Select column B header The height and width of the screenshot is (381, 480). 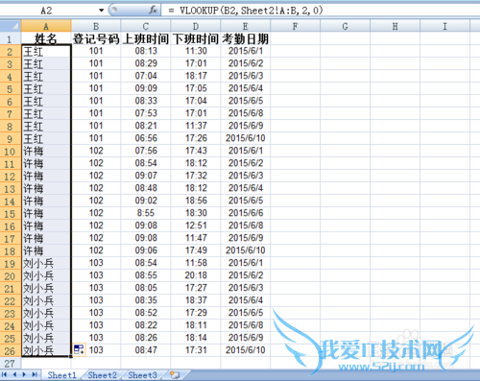[x=96, y=26]
